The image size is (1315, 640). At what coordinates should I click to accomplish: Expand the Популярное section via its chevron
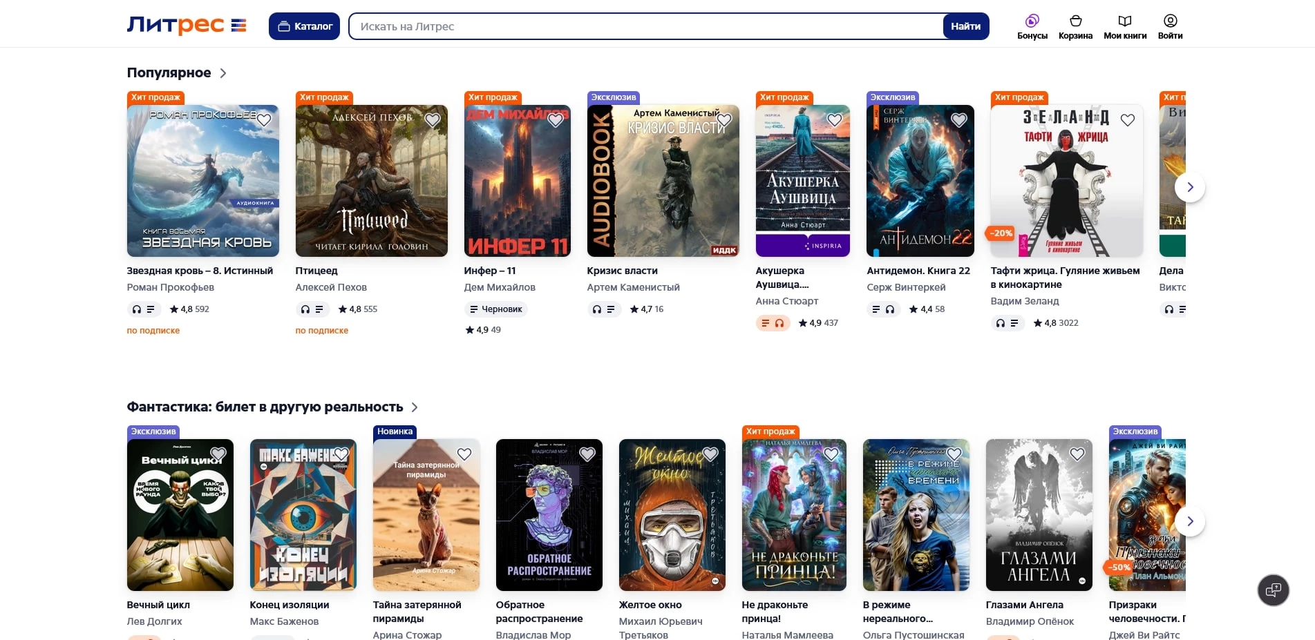[x=223, y=73]
